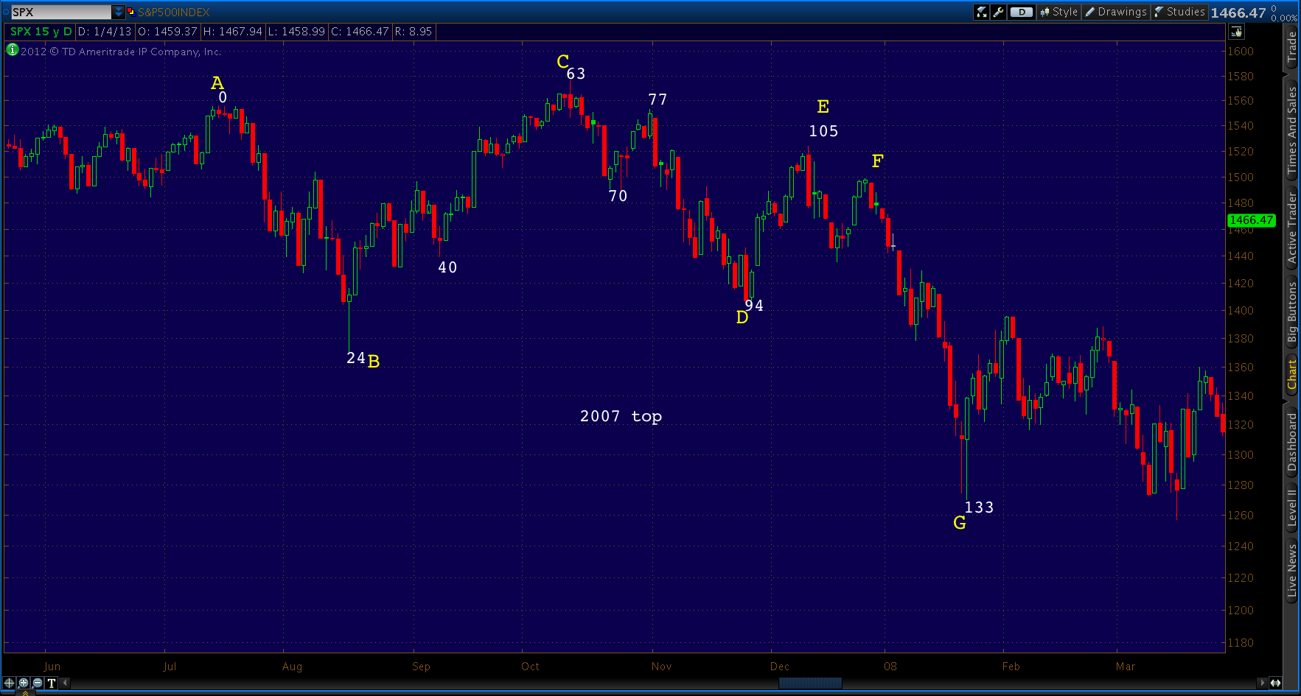The image size is (1301, 696).
Task: Click the 'Oct' time axis label
Action: tap(530, 666)
